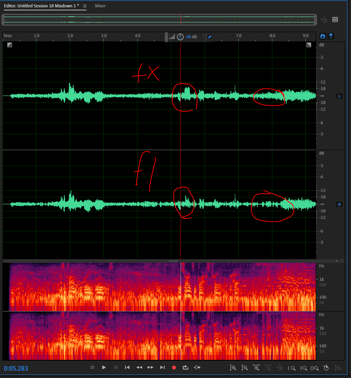The width and height of the screenshot is (351, 378).
Task: Click Zoom Out Full icon in overview bar
Action: pyautogui.click(x=324, y=20)
